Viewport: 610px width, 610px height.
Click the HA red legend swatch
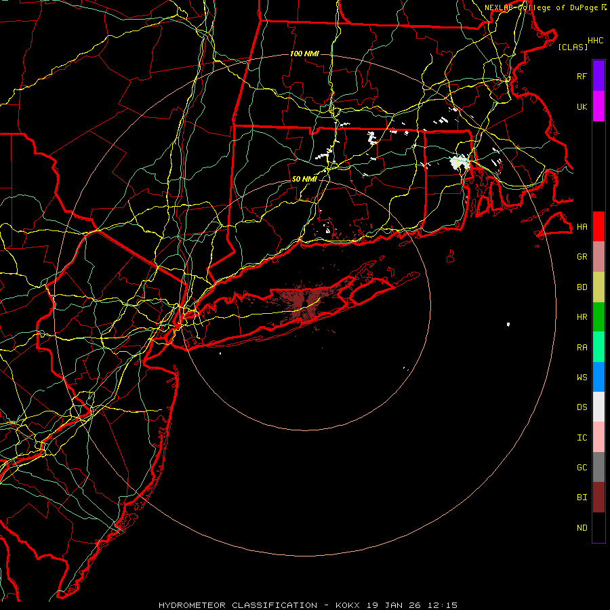click(x=598, y=226)
